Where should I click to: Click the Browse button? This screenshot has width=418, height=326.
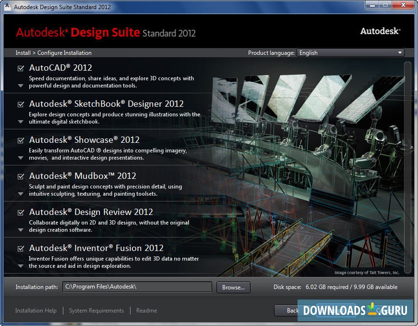click(233, 287)
